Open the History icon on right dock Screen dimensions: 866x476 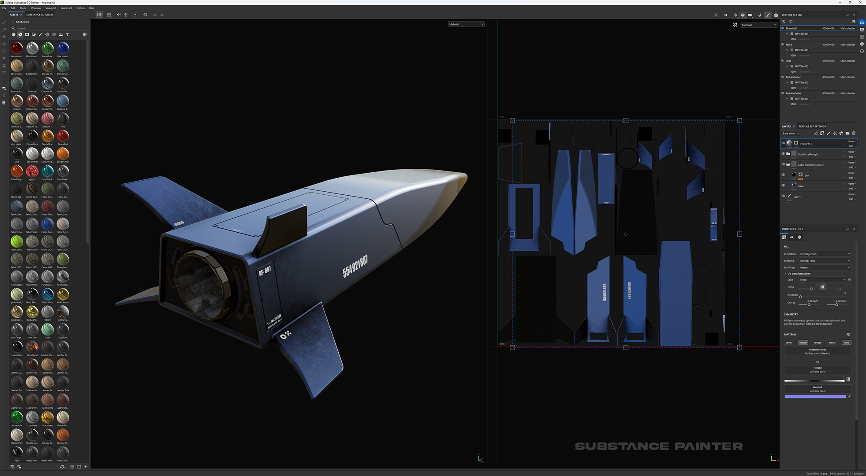[862, 51]
